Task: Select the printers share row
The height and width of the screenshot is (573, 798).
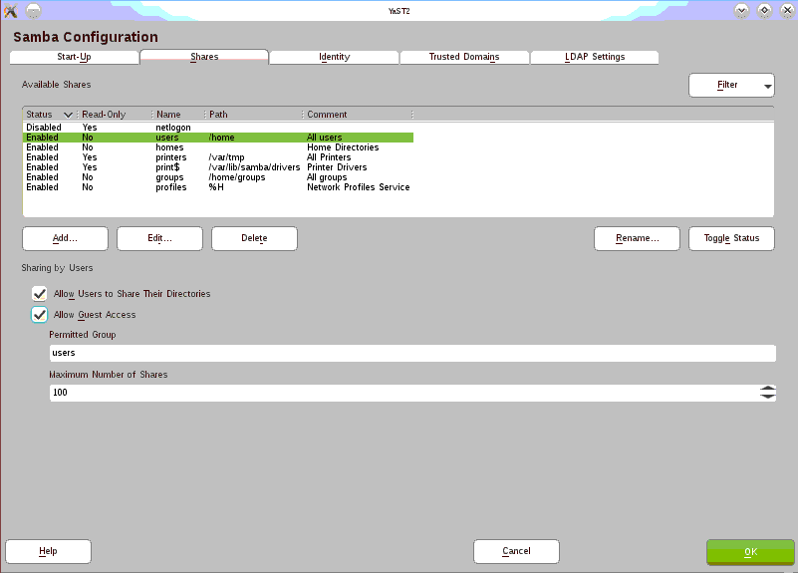Action: [218, 157]
